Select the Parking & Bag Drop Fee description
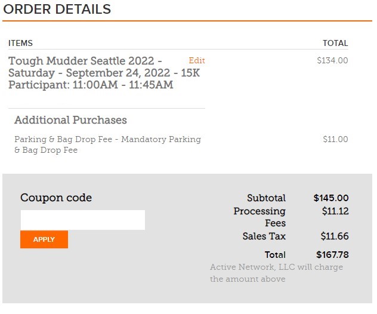 [x=107, y=144]
